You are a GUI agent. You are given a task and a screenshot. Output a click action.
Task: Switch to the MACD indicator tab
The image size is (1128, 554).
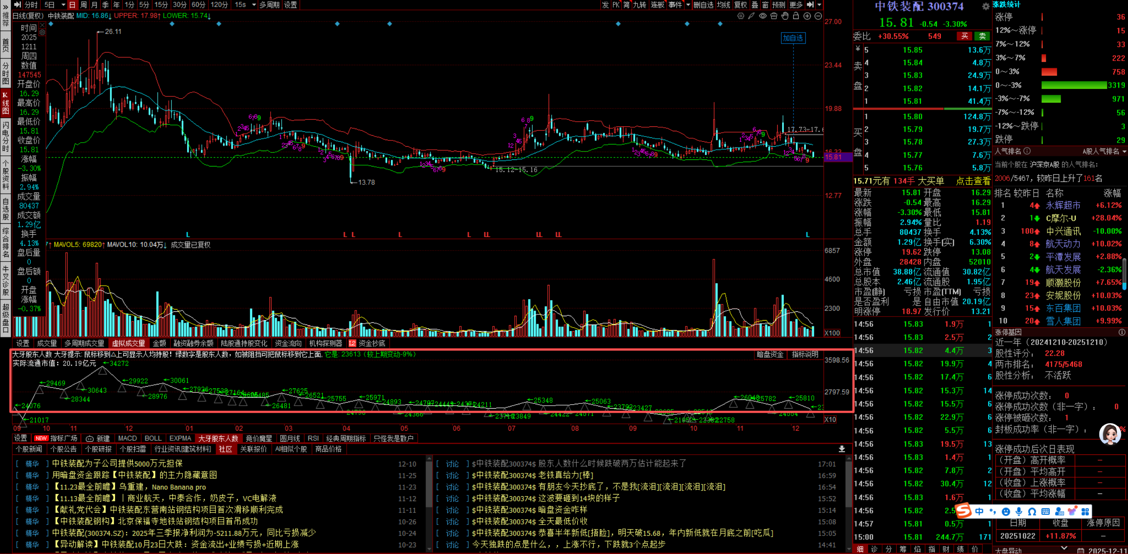pos(127,439)
